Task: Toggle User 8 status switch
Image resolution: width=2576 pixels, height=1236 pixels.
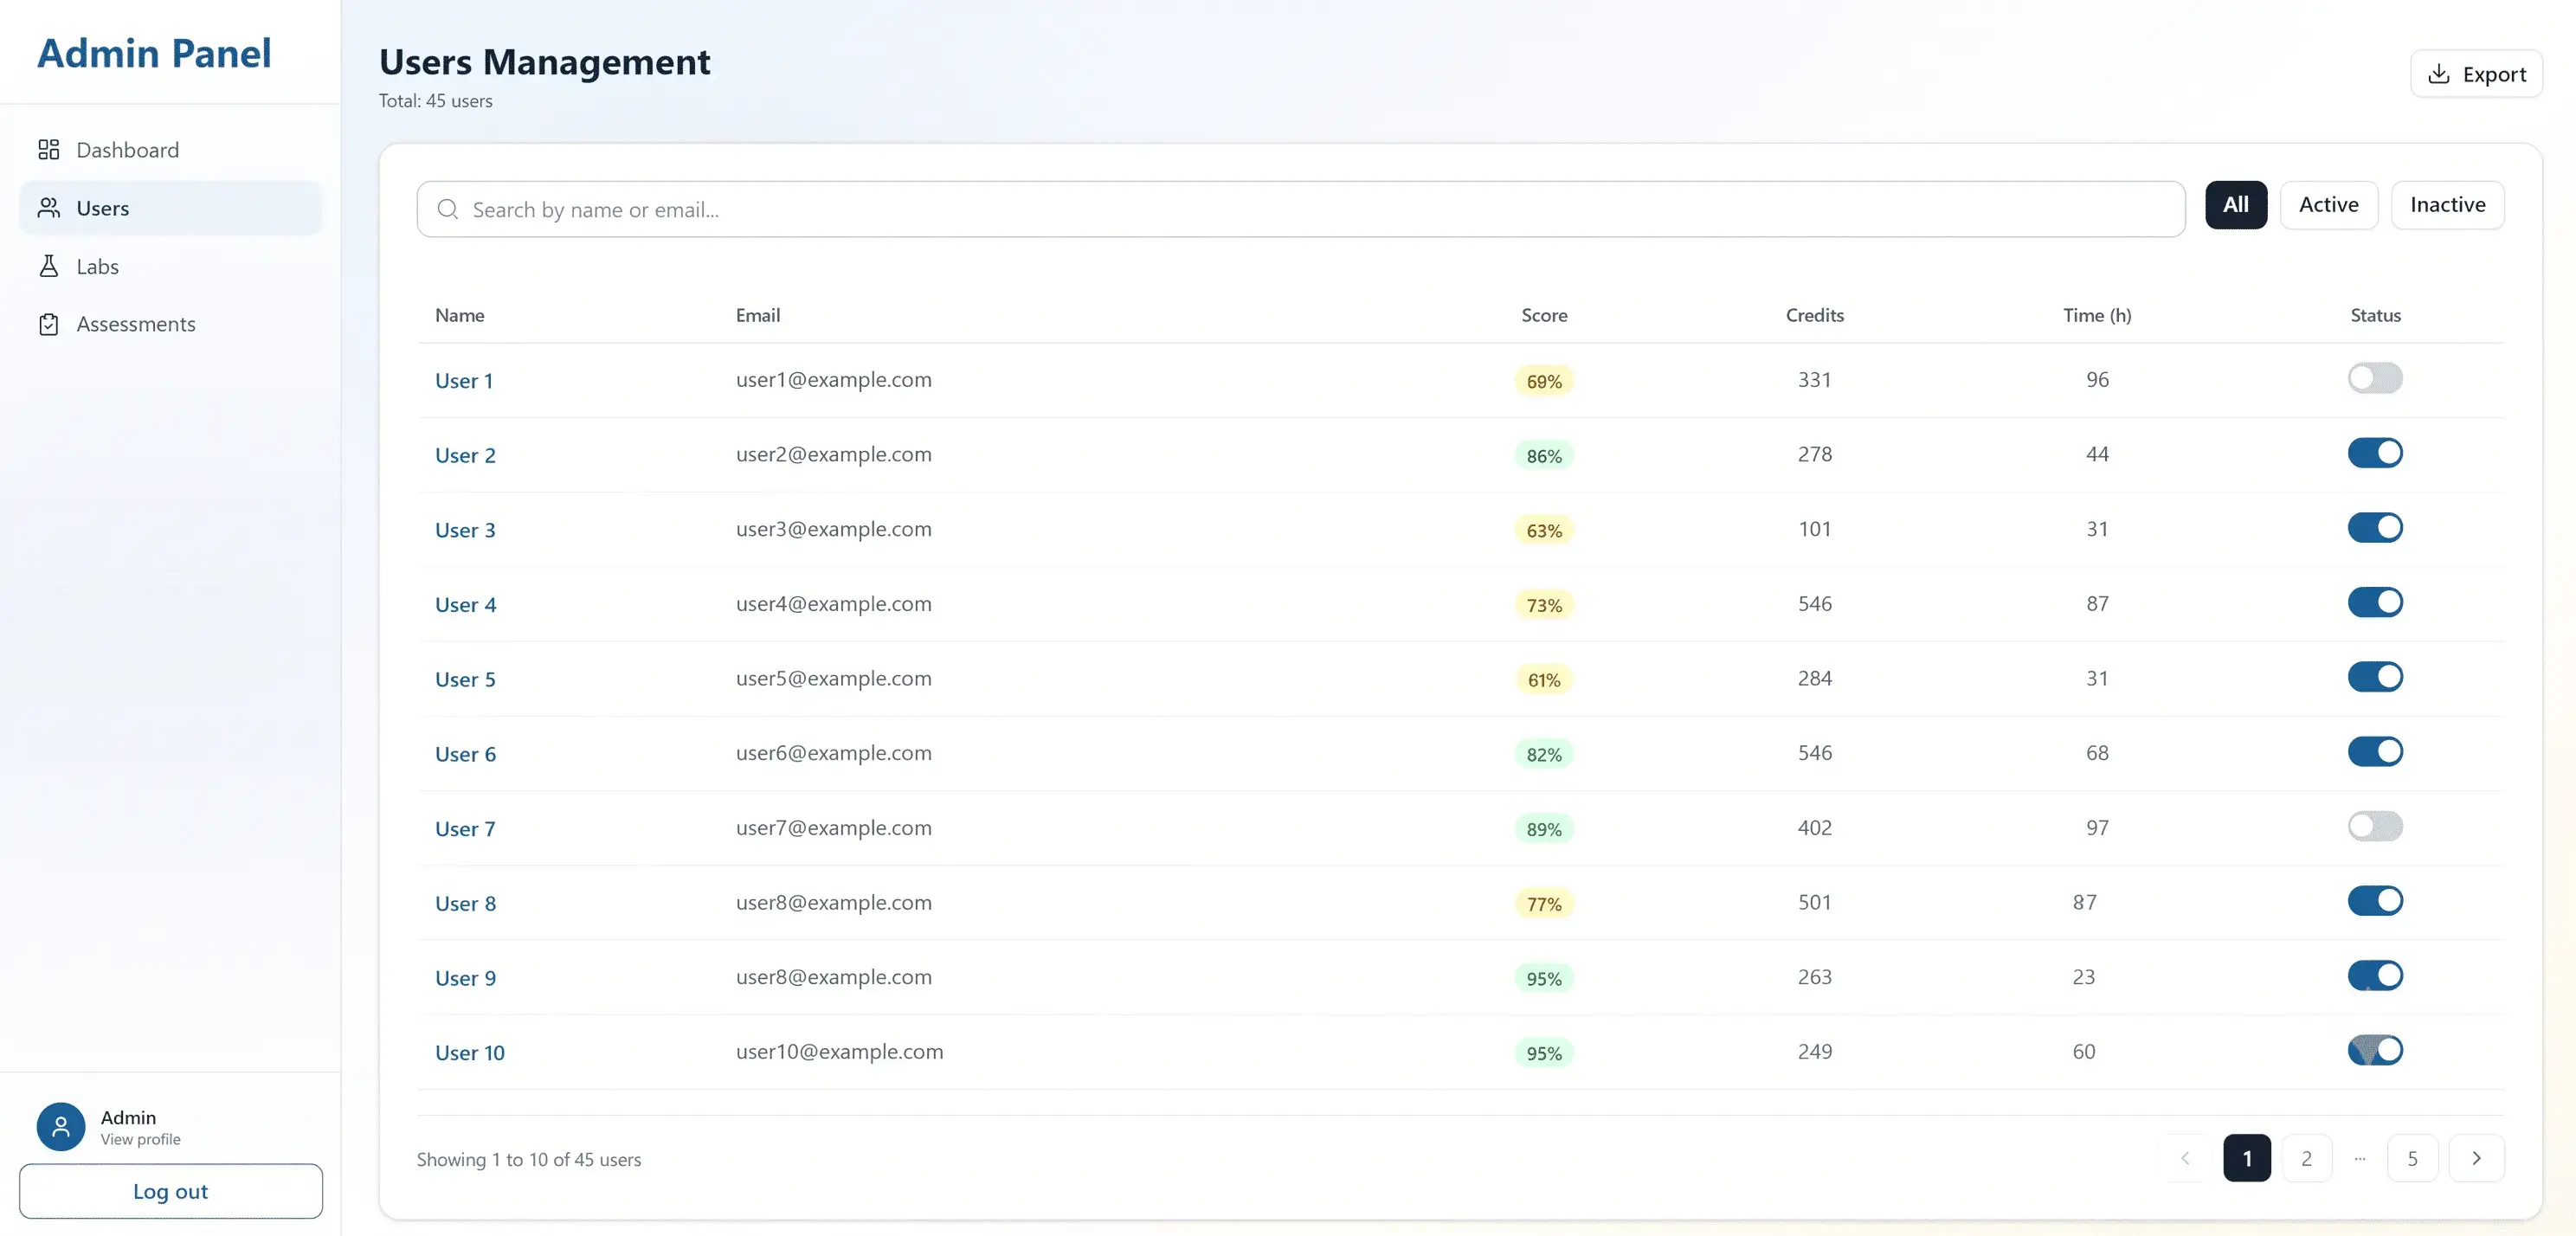Action: pos(2375,901)
